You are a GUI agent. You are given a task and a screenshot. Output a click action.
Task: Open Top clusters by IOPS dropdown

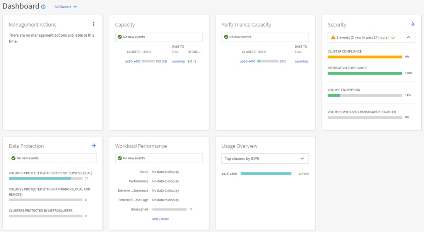[x=265, y=159]
